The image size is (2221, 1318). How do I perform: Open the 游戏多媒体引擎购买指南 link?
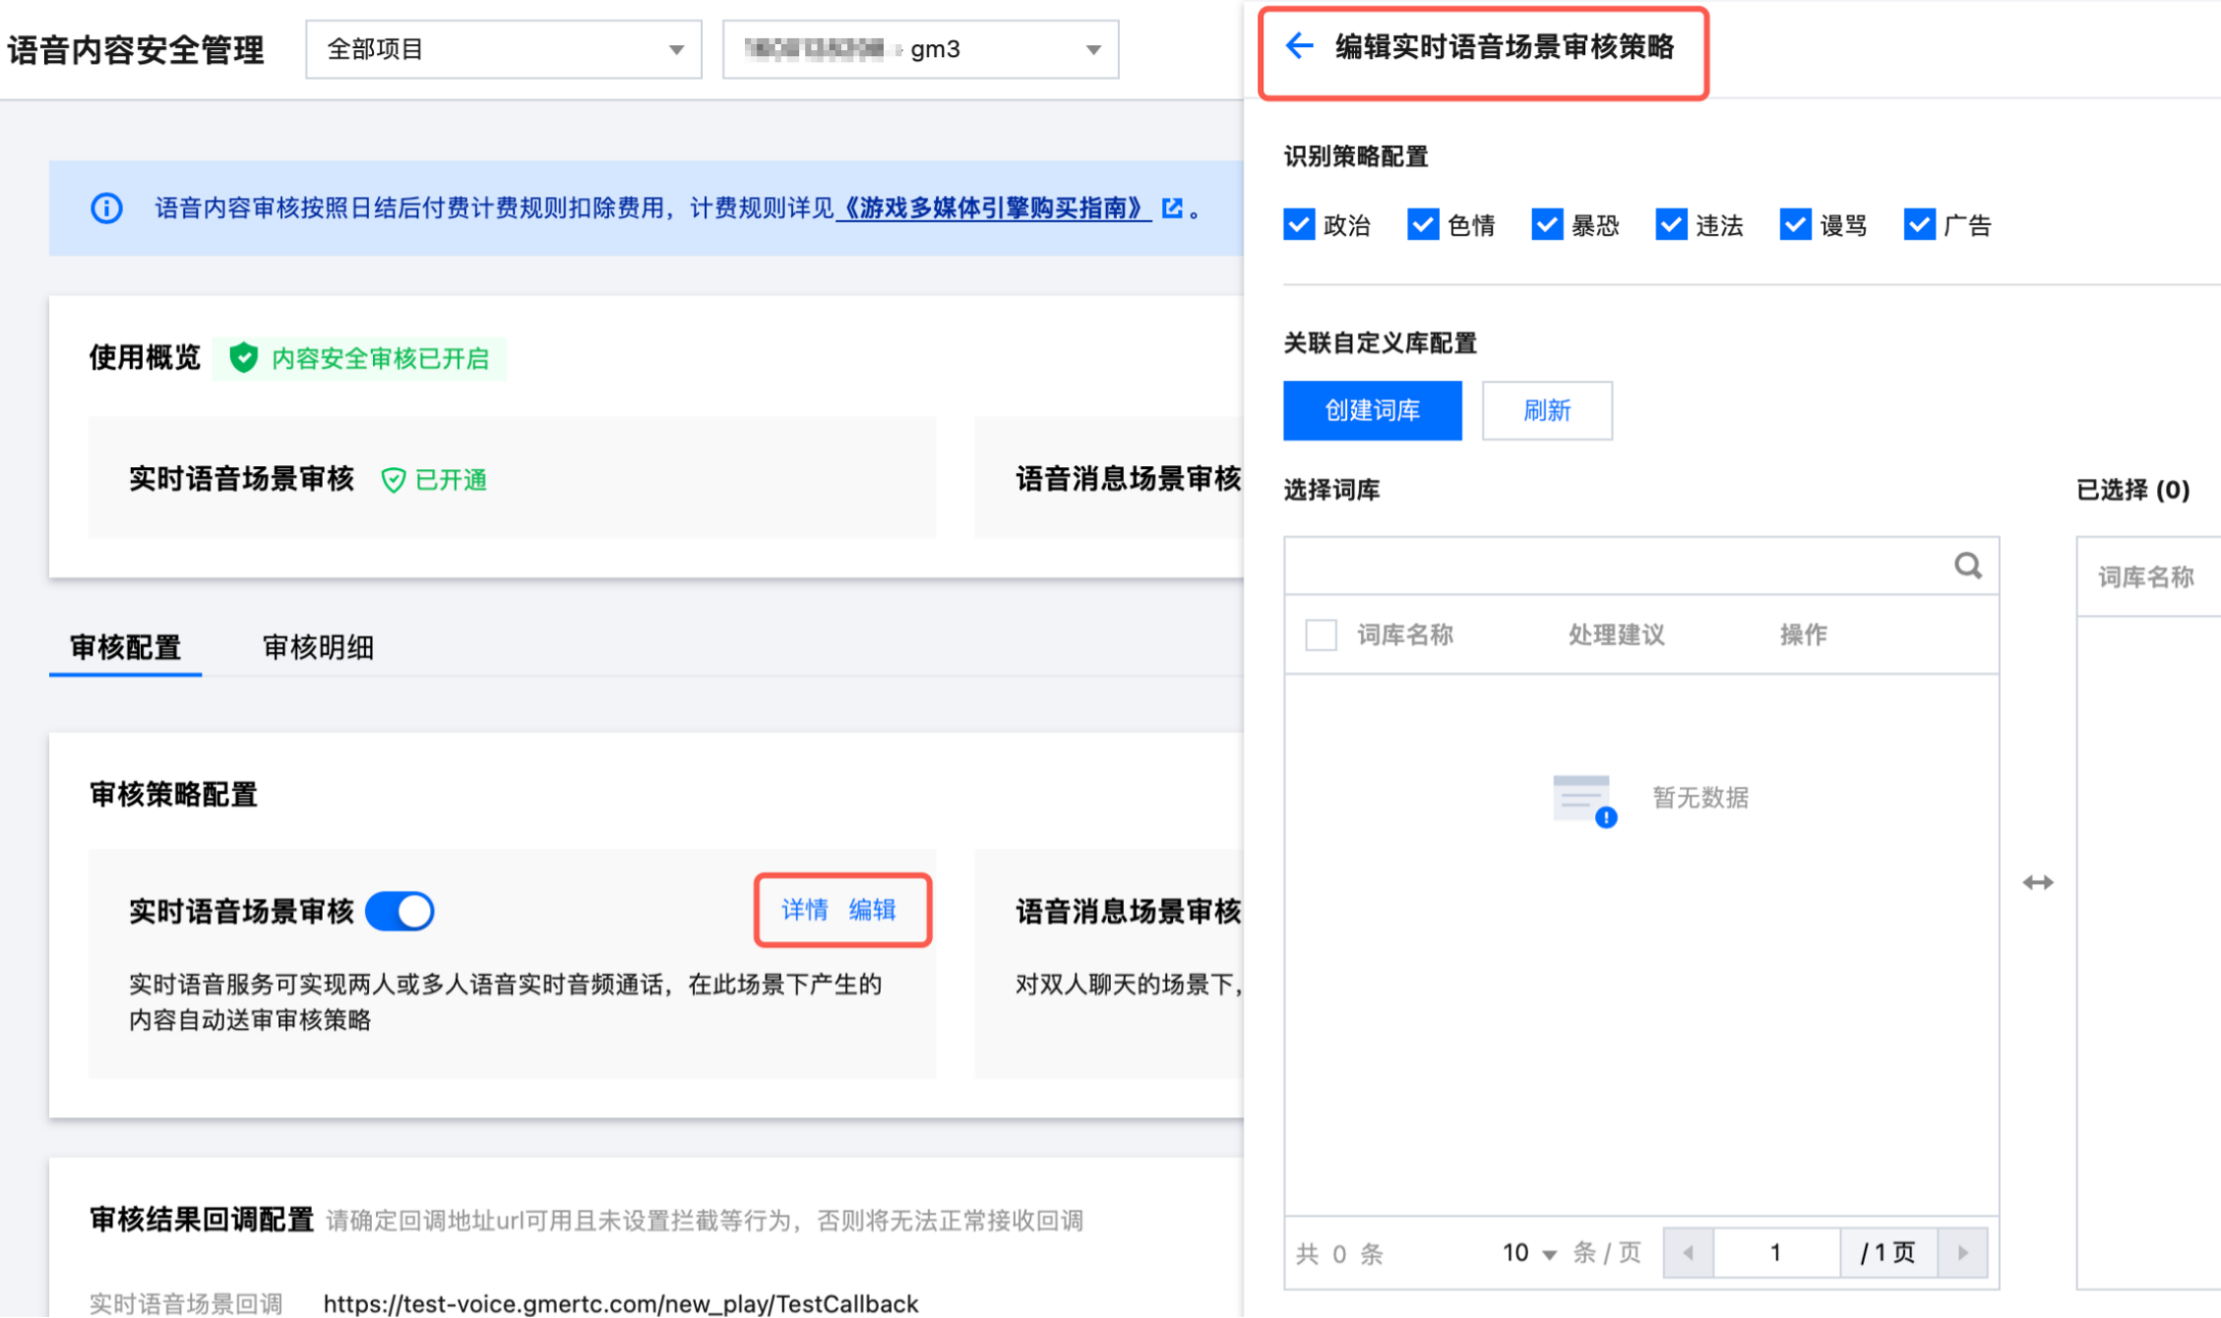[x=993, y=209]
